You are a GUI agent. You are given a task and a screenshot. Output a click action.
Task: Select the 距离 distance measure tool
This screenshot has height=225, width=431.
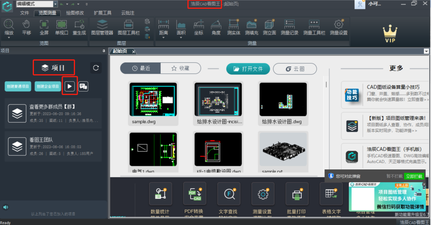[163, 27]
